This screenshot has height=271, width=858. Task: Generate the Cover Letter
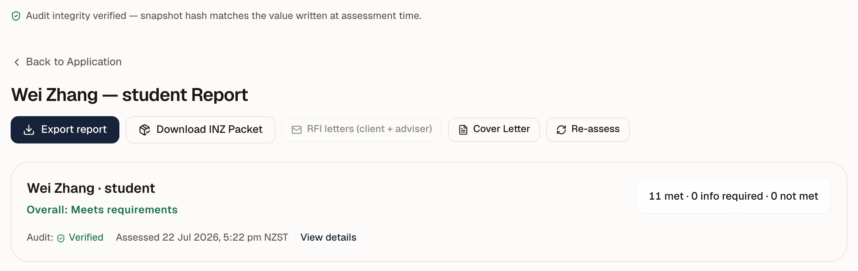pyautogui.click(x=494, y=130)
